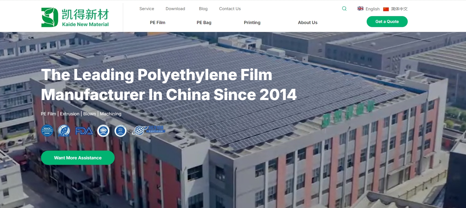Open the PE Bag menu
This screenshot has width=466, height=208.
pyautogui.click(x=204, y=22)
